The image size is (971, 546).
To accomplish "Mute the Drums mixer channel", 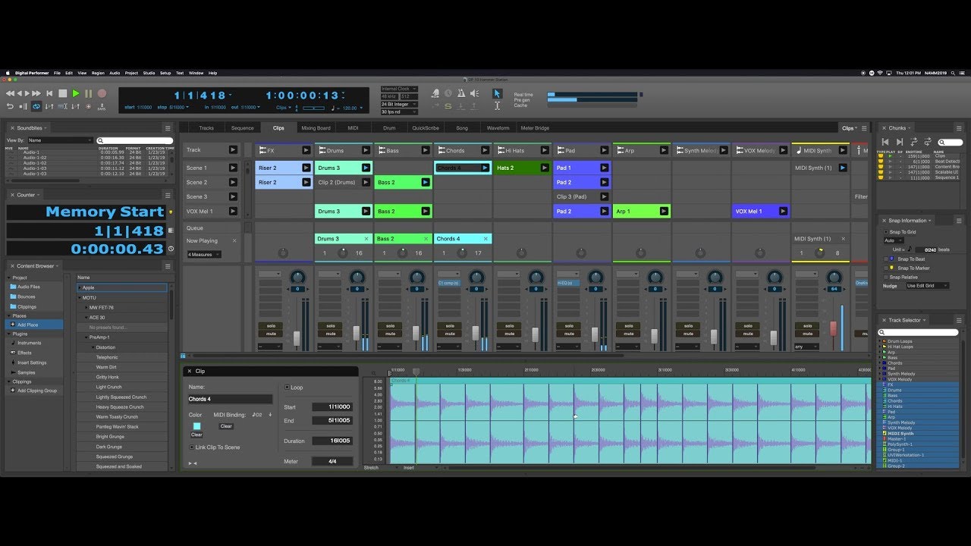I will coord(331,334).
